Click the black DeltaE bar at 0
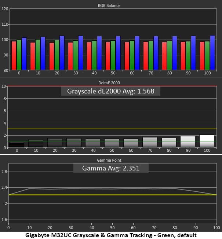 [x=17, y=145]
